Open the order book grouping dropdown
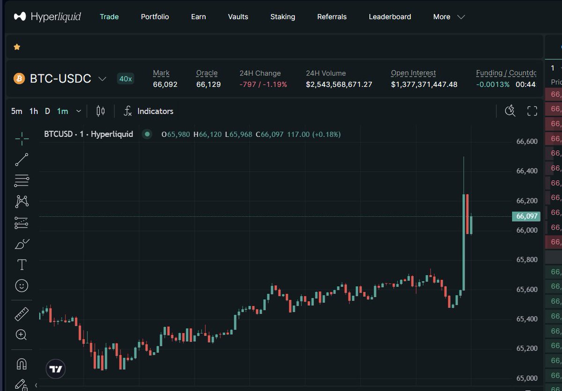This screenshot has width=562, height=391. 556,68
